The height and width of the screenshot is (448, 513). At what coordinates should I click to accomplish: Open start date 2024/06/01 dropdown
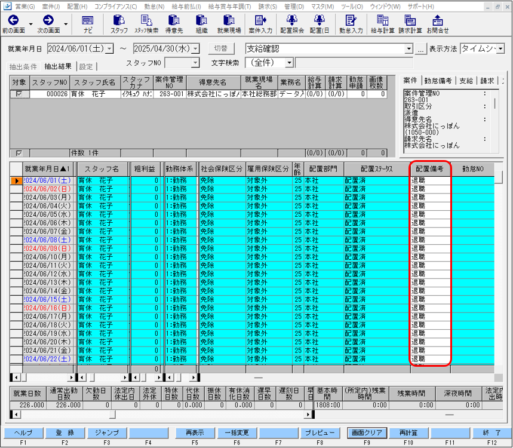[x=110, y=49]
